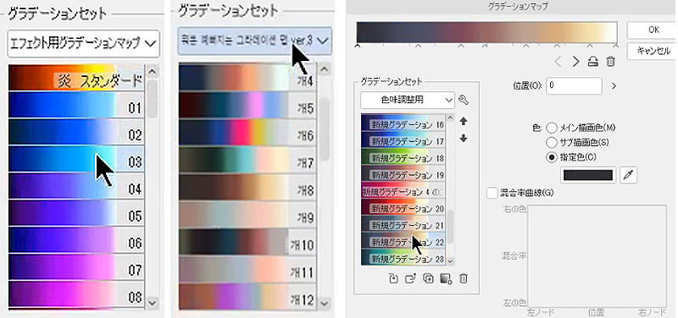This screenshot has width=678, height=318.
Task: Open the 色味調整用 gradient set dropdown
Action: [408, 100]
